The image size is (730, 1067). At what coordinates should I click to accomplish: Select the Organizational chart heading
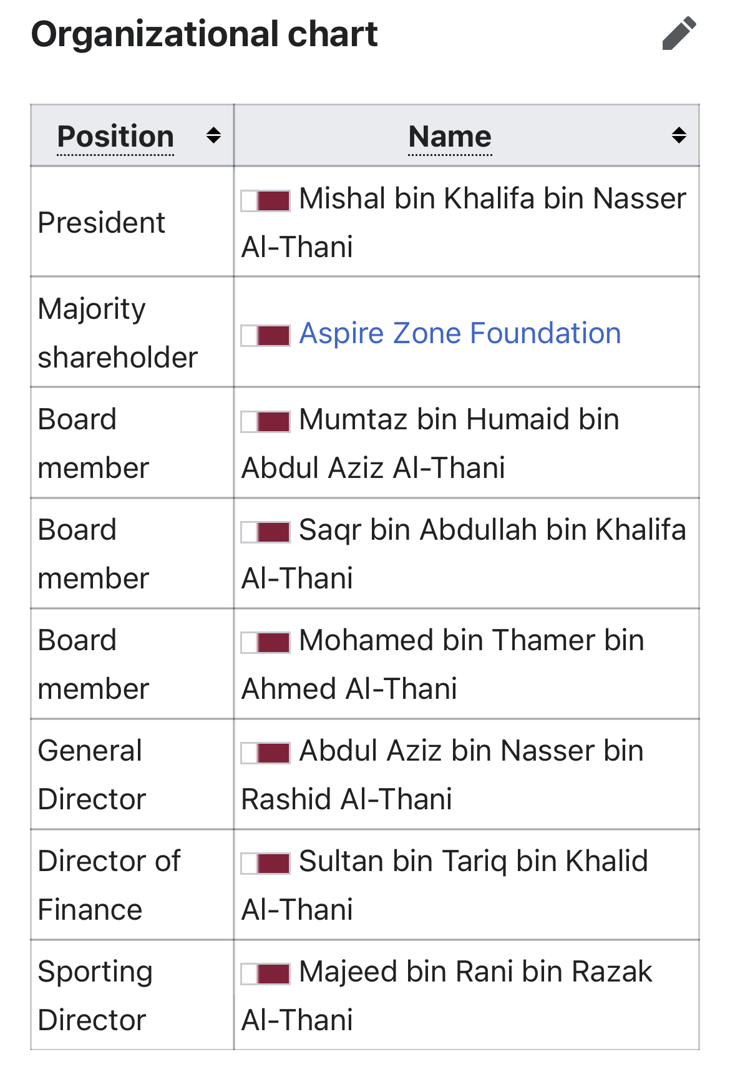pyautogui.click(x=204, y=34)
